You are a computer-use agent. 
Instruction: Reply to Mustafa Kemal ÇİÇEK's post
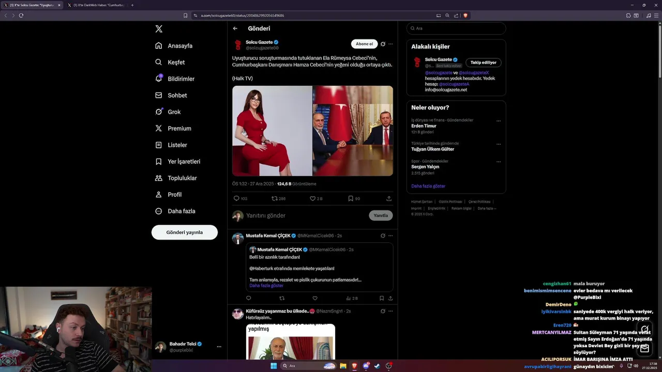[x=249, y=298]
